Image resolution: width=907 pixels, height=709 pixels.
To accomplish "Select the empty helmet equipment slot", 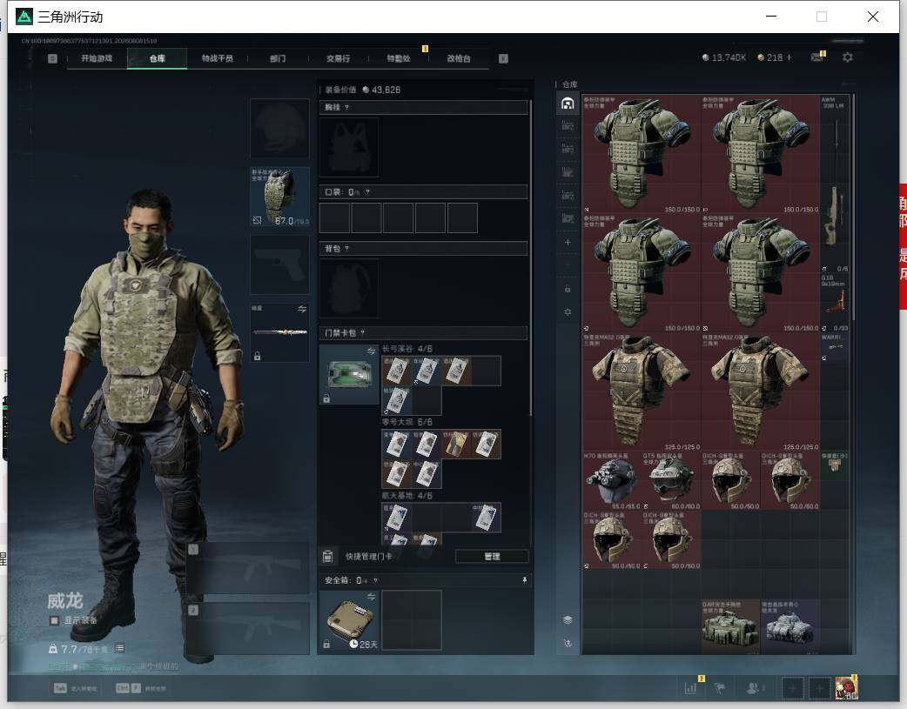I will 279,128.
